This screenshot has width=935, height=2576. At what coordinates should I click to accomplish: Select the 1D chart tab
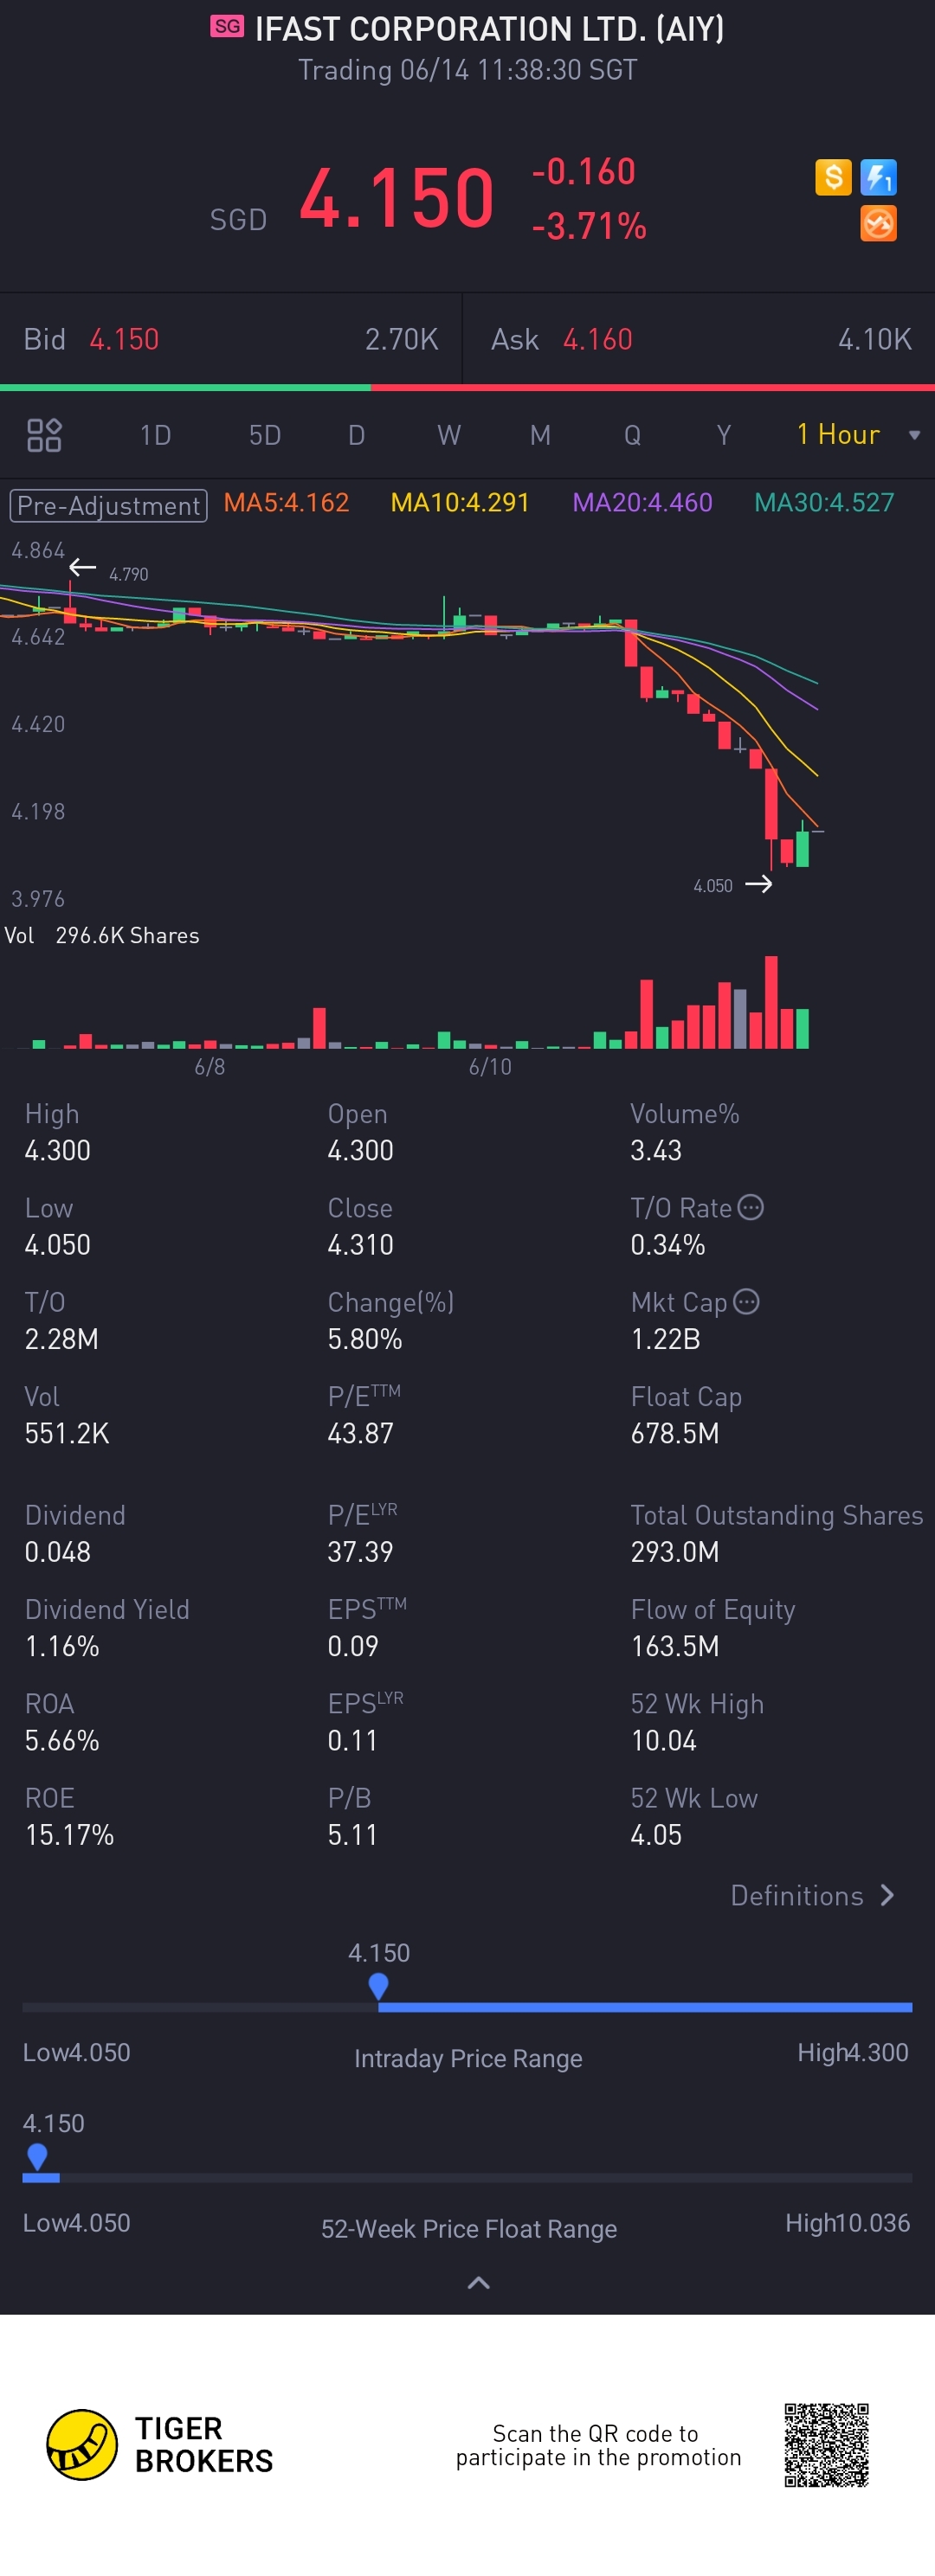(x=155, y=435)
